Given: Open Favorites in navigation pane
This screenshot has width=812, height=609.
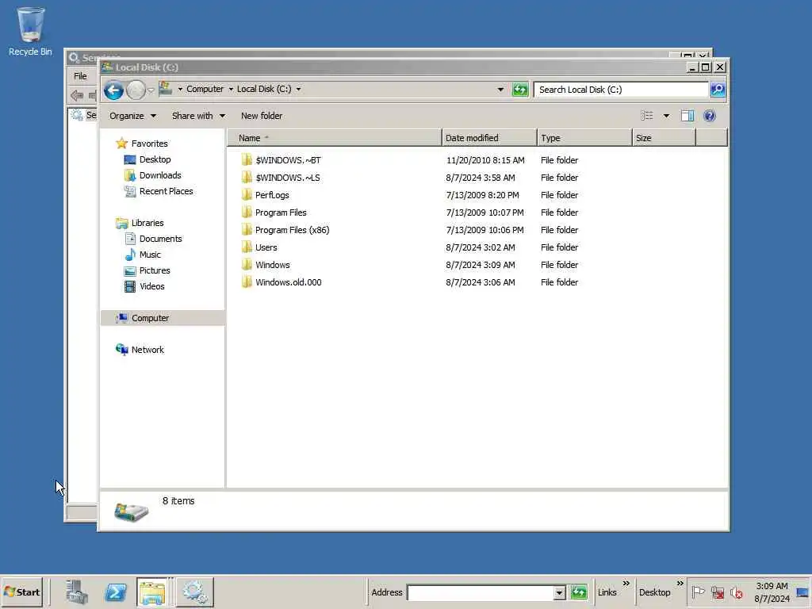Looking at the screenshot, I should click(142, 144).
